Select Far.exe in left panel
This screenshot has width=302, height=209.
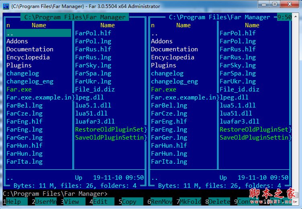tap(19, 89)
